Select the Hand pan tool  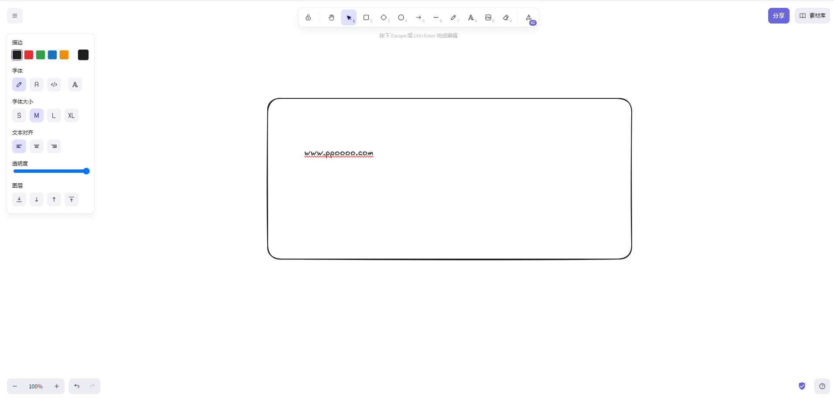331,17
